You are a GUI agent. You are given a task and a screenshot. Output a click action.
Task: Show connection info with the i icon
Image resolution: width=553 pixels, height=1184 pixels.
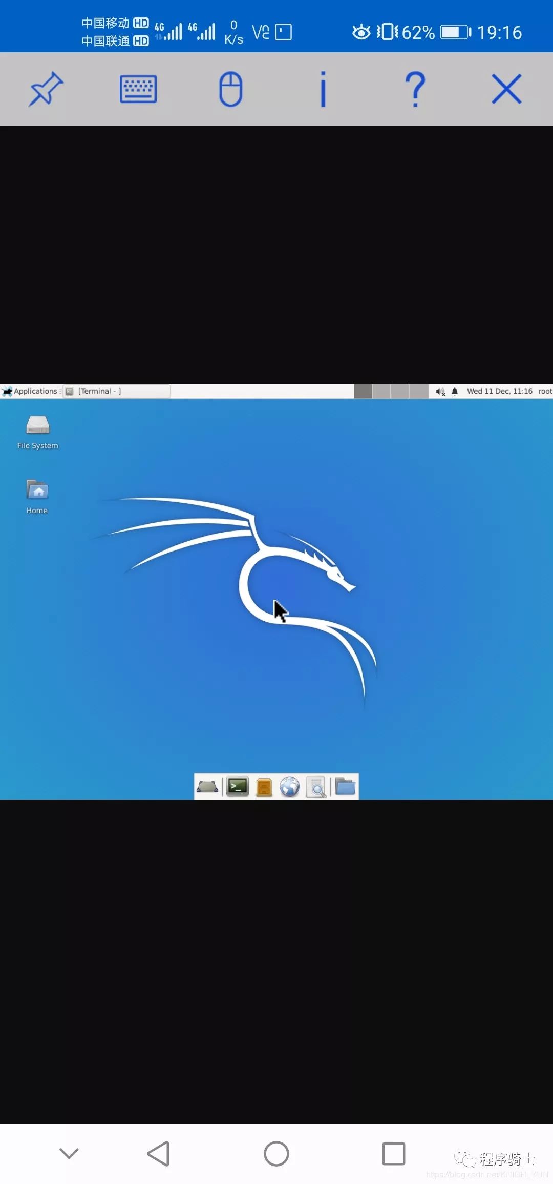pyautogui.click(x=323, y=89)
